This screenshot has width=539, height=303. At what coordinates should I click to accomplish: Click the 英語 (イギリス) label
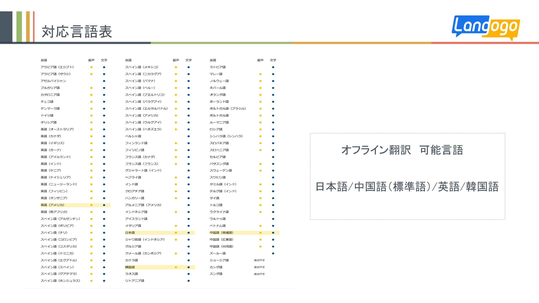tap(53, 143)
